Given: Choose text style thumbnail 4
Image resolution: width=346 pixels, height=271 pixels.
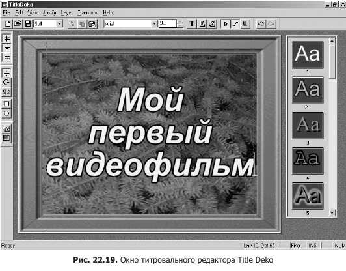Looking at the screenshot, I should [308, 161].
